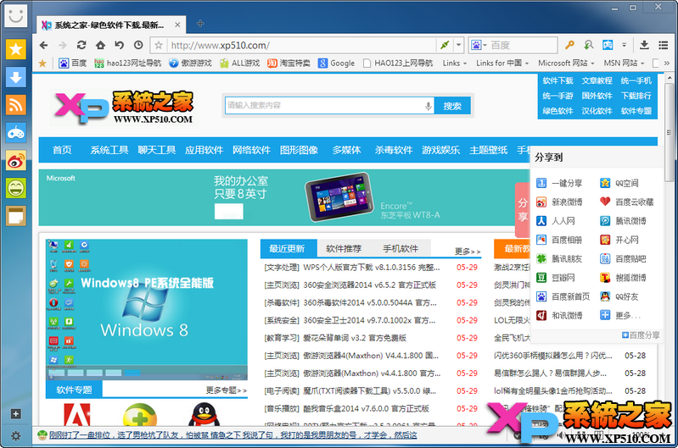Open the RSS feed sidebar icon
This screenshot has height=448, width=678.
pyautogui.click(x=16, y=105)
